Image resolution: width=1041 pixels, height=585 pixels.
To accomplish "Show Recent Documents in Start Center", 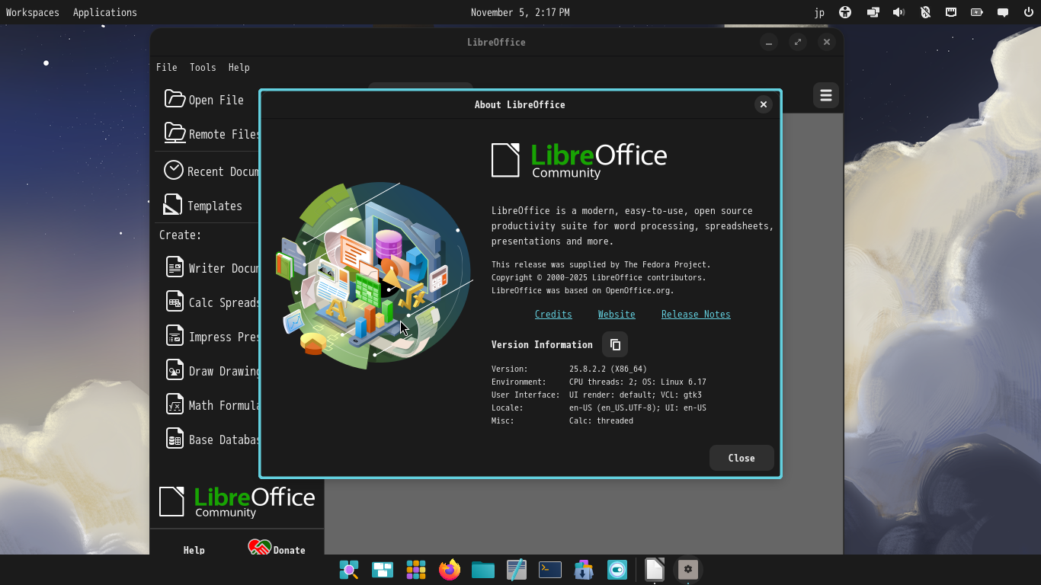I will point(207,171).
